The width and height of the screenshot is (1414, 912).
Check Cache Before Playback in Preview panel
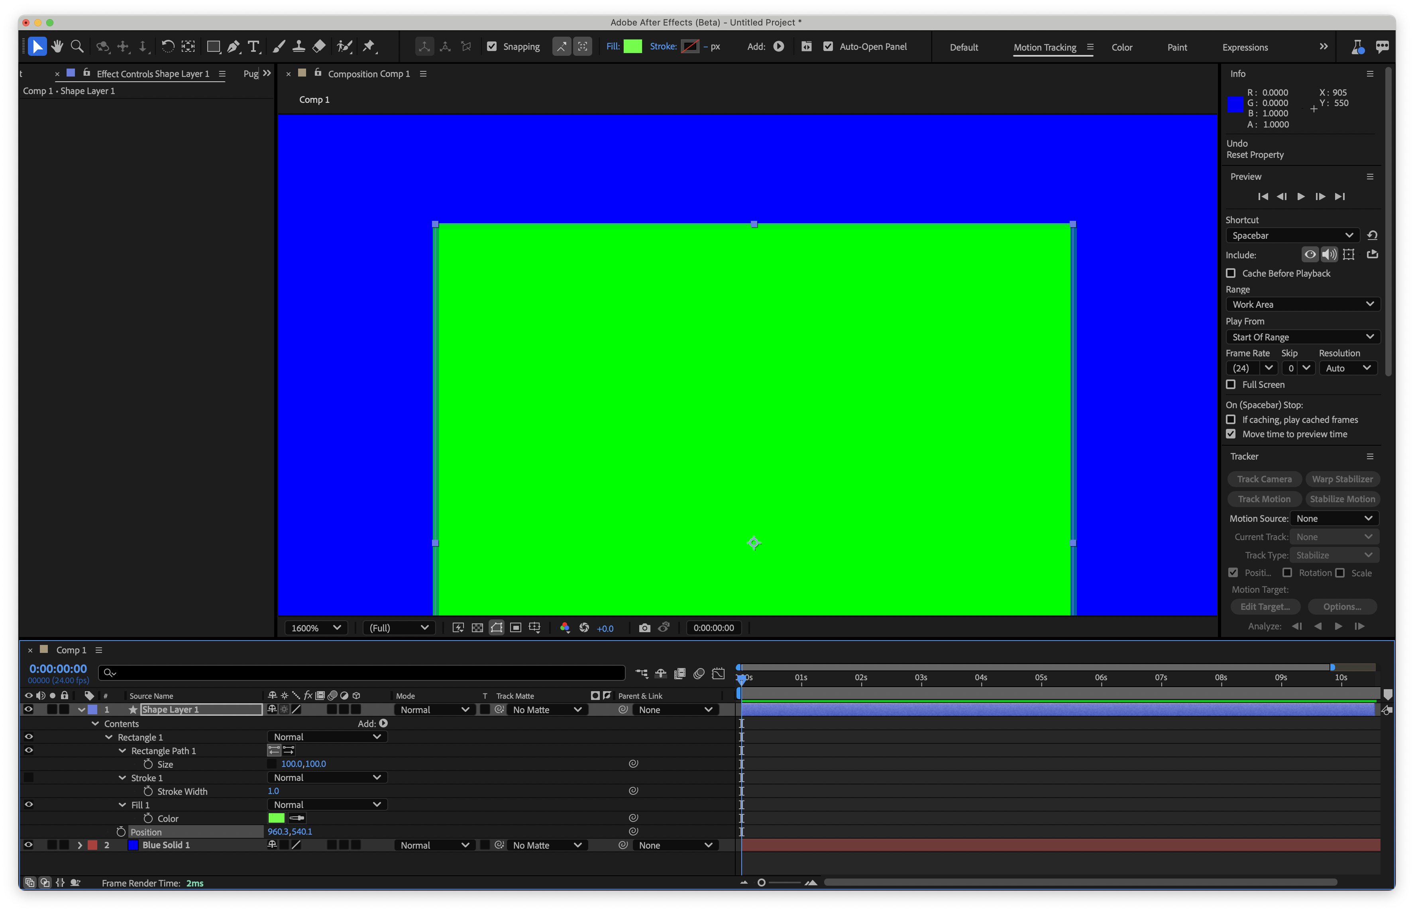1231,273
